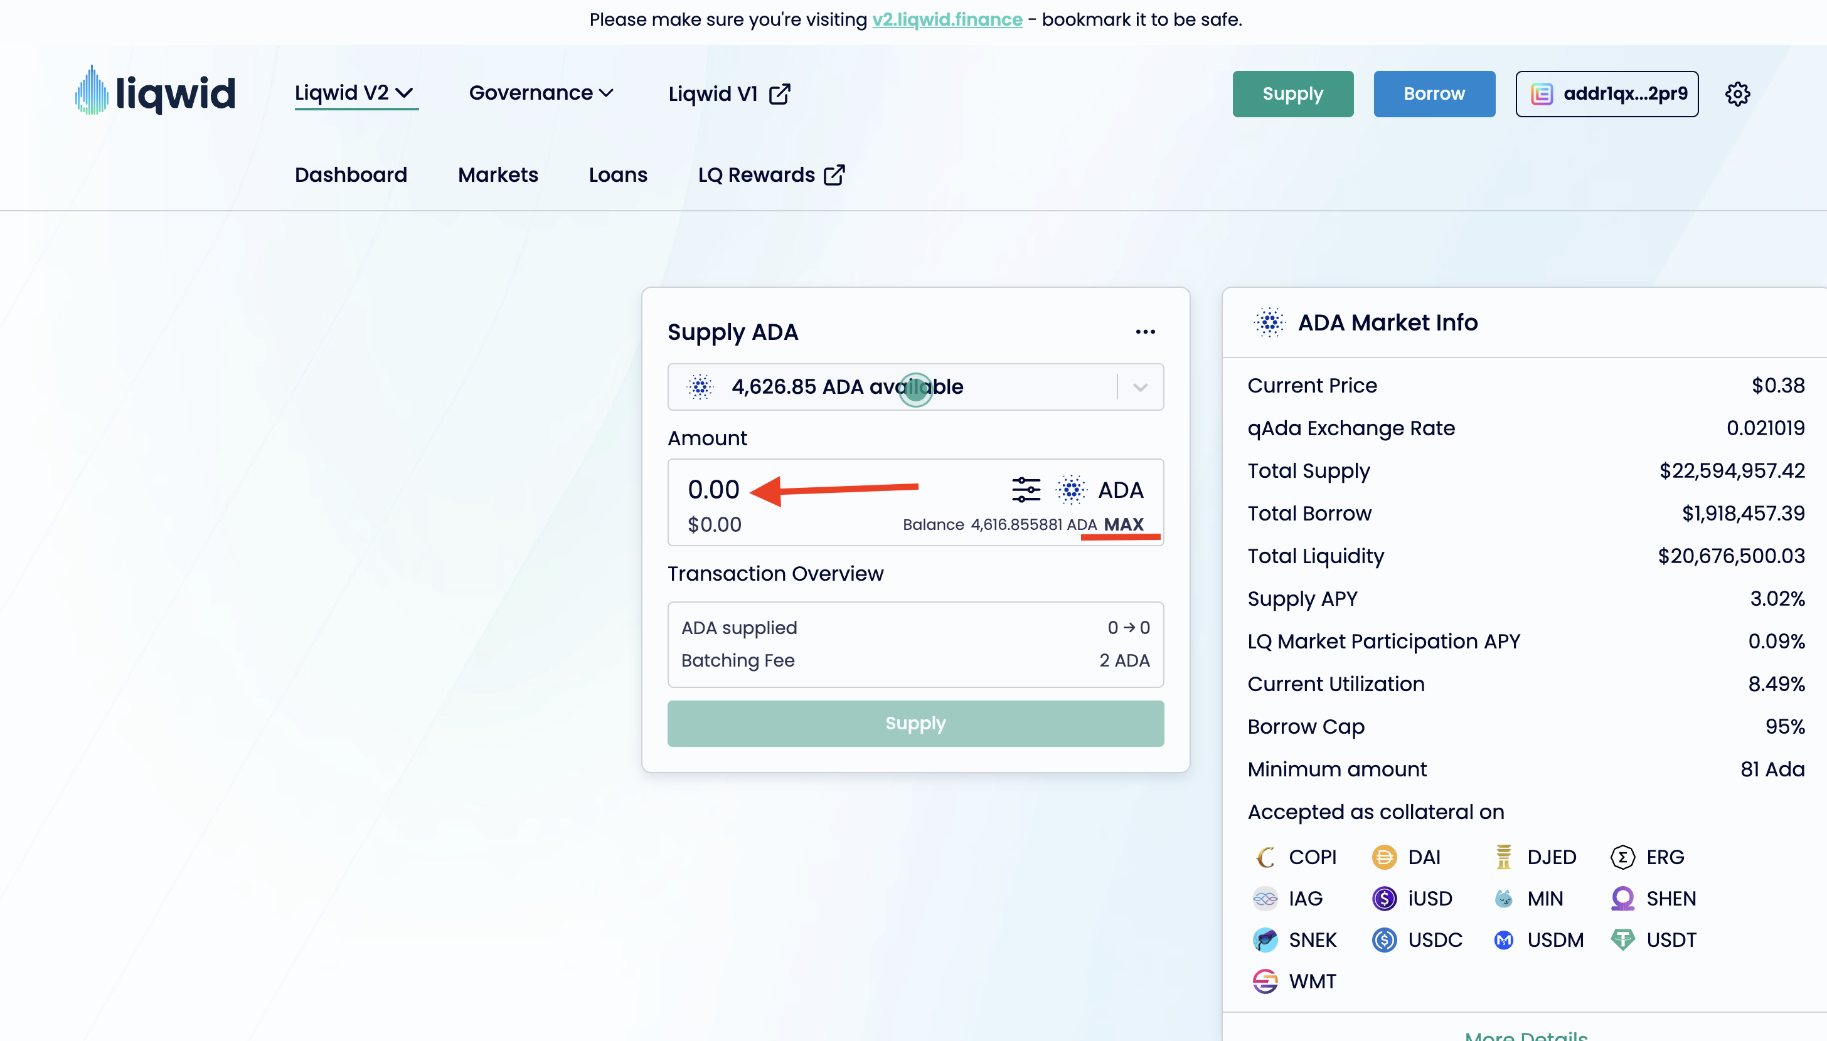
Task: Click the Current Utilization 8.49% value
Action: pyautogui.click(x=1776, y=684)
